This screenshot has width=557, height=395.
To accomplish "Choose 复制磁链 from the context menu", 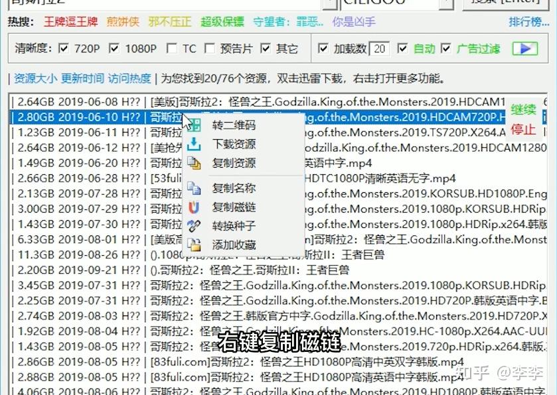I will (x=234, y=207).
